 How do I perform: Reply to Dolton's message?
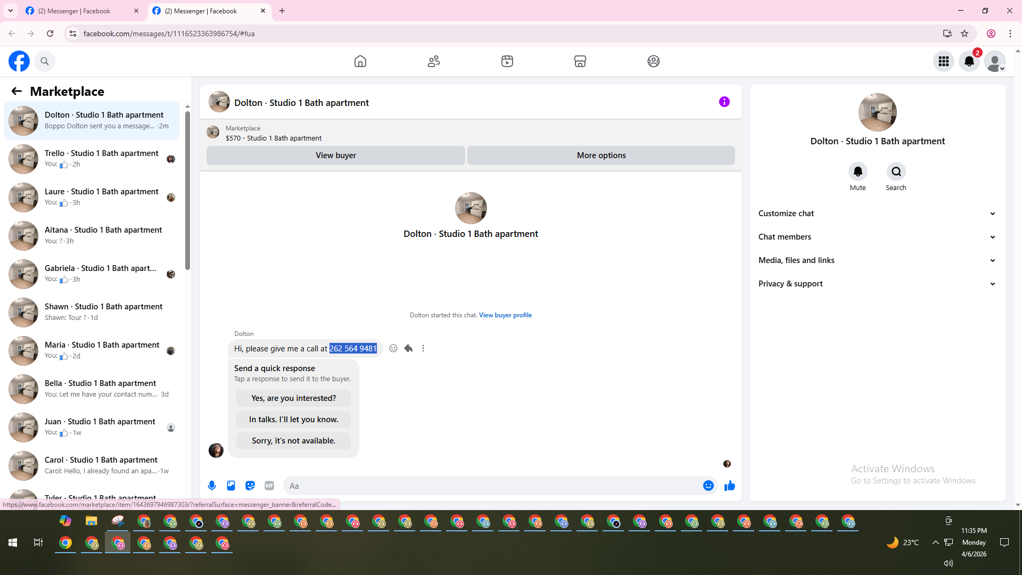point(408,348)
